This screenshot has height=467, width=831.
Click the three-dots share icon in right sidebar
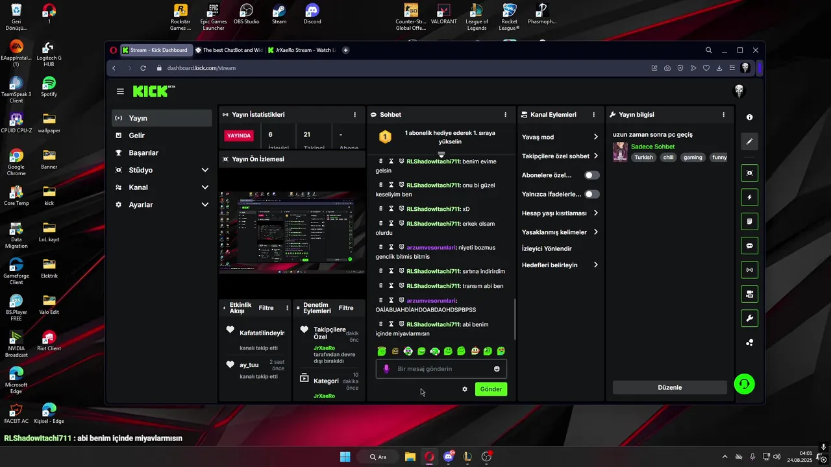coord(749,342)
